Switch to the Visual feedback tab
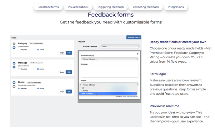Image resolution: width=215 pixels, height=134 pixels. pos(78,7)
